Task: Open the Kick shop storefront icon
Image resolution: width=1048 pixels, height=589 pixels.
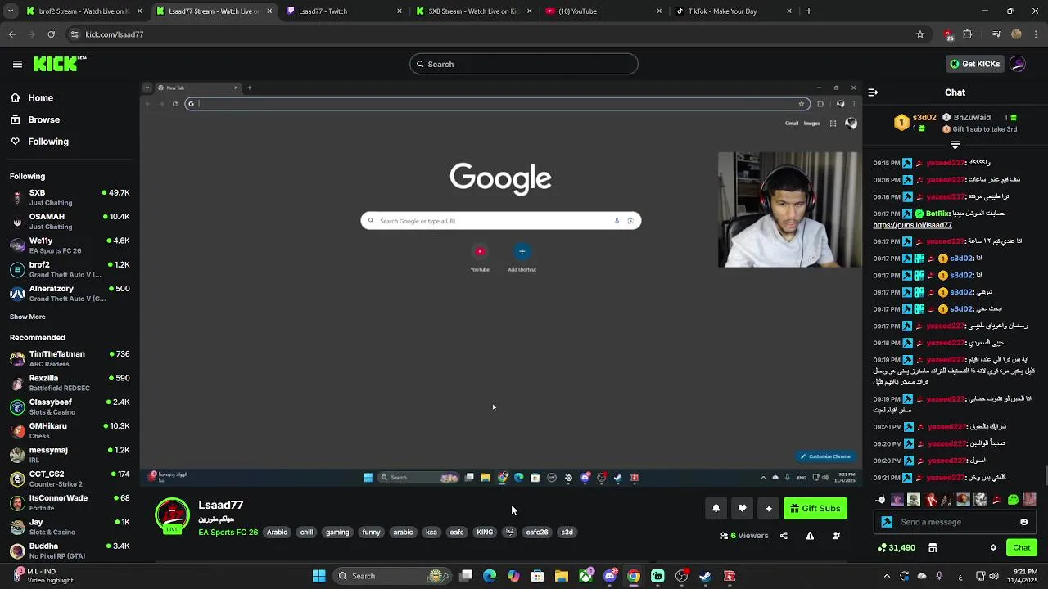Action: (933, 548)
